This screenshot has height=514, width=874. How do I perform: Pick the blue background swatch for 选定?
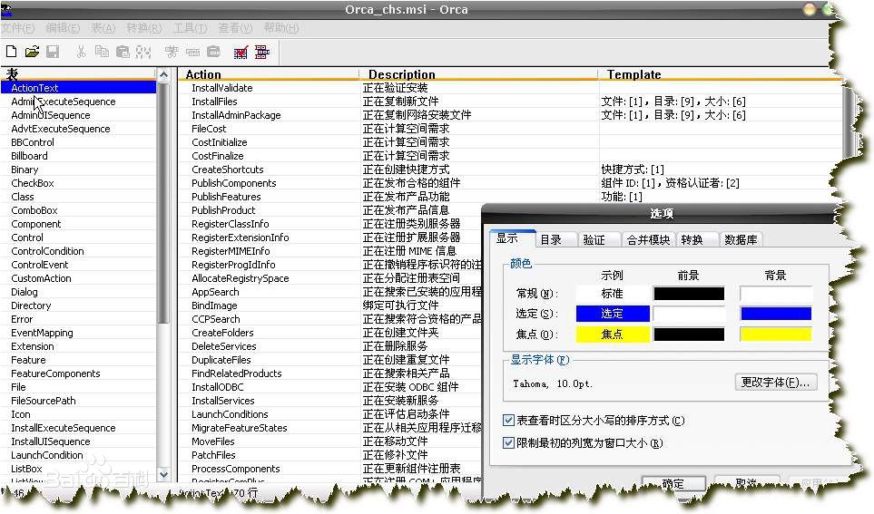click(775, 314)
